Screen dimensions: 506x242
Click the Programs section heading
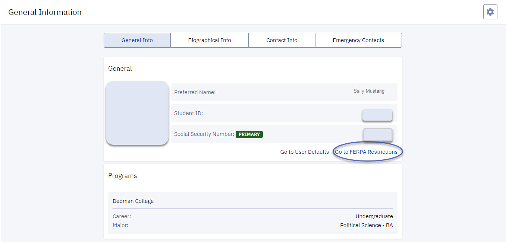click(122, 176)
